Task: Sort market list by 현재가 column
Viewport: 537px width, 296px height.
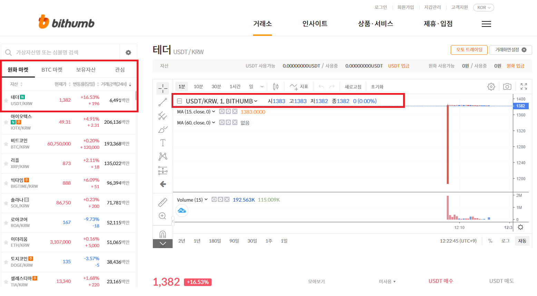Action: 62,84
